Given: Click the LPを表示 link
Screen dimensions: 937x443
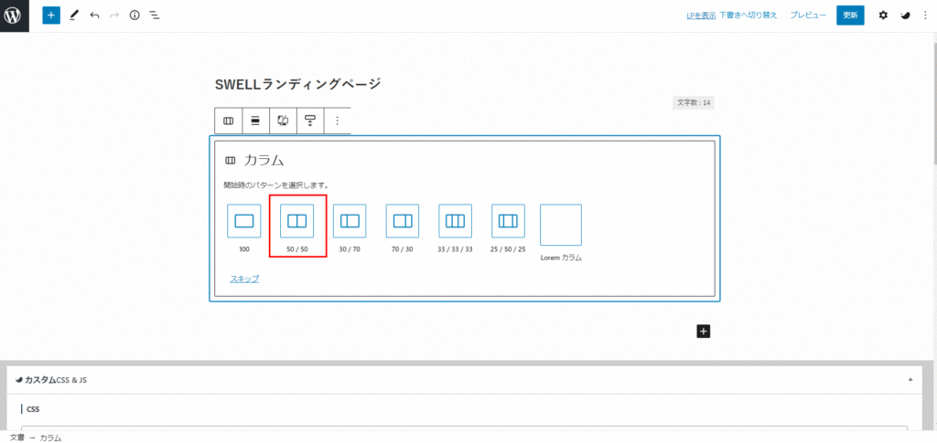Looking at the screenshot, I should [701, 16].
